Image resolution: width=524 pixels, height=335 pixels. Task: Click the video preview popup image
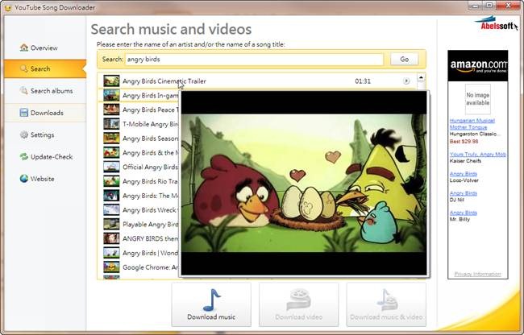point(304,183)
